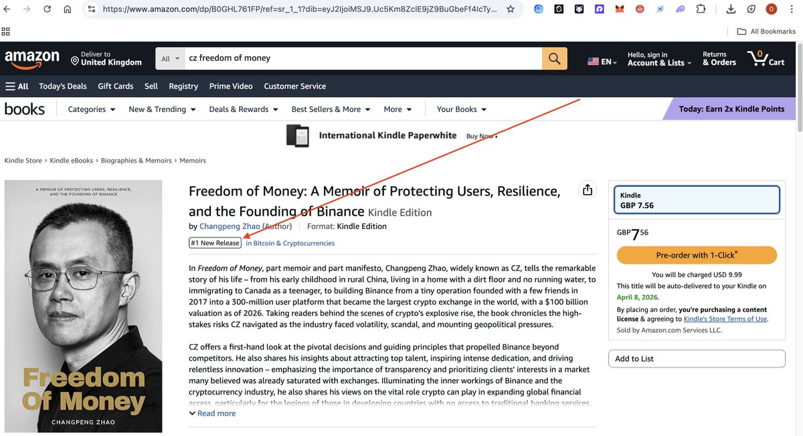Open the 'books' store home
The width and height of the screenshot is (803, 436).
pos(25,109)
